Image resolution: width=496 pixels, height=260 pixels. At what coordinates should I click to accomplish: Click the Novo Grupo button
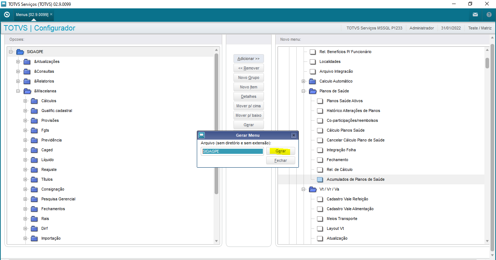(249, 77)
